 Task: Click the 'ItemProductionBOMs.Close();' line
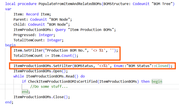click(x=42, y=97)
